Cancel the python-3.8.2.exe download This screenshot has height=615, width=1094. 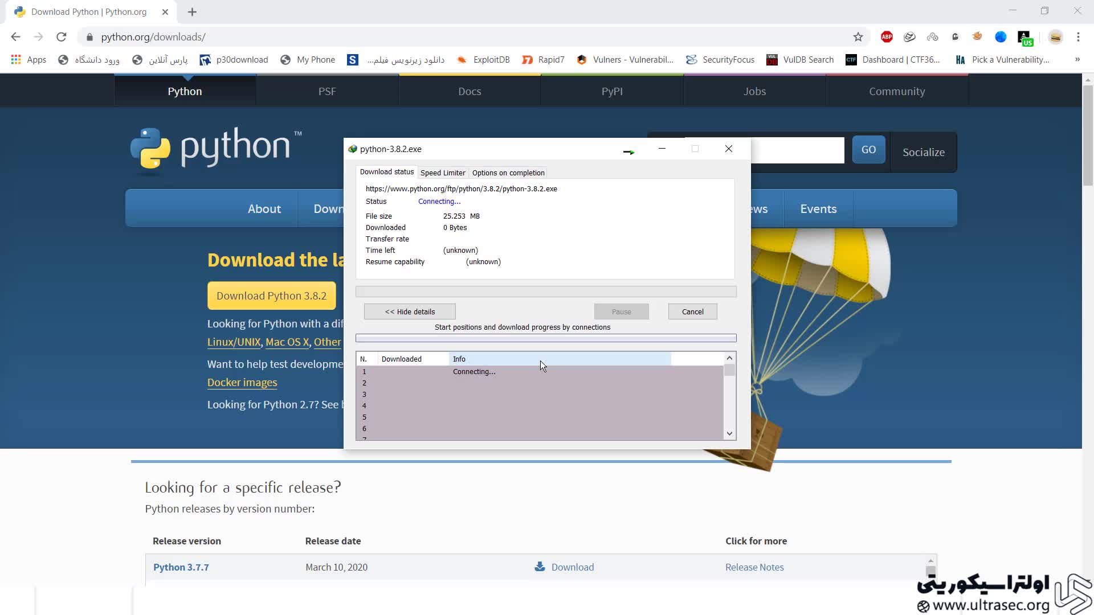(692, 311)
